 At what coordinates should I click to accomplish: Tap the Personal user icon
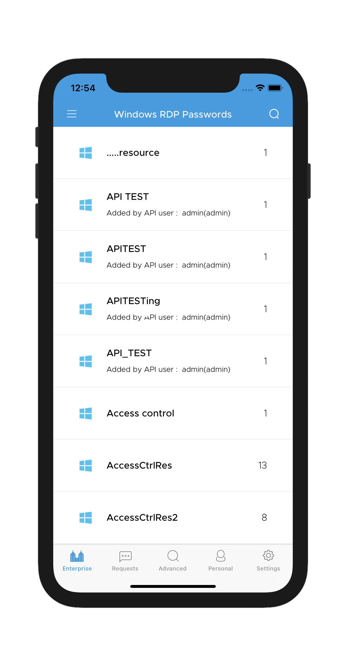pos(220,556)
